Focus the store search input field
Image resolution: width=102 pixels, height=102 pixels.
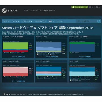pyautogui.click(x=87, y=21)
